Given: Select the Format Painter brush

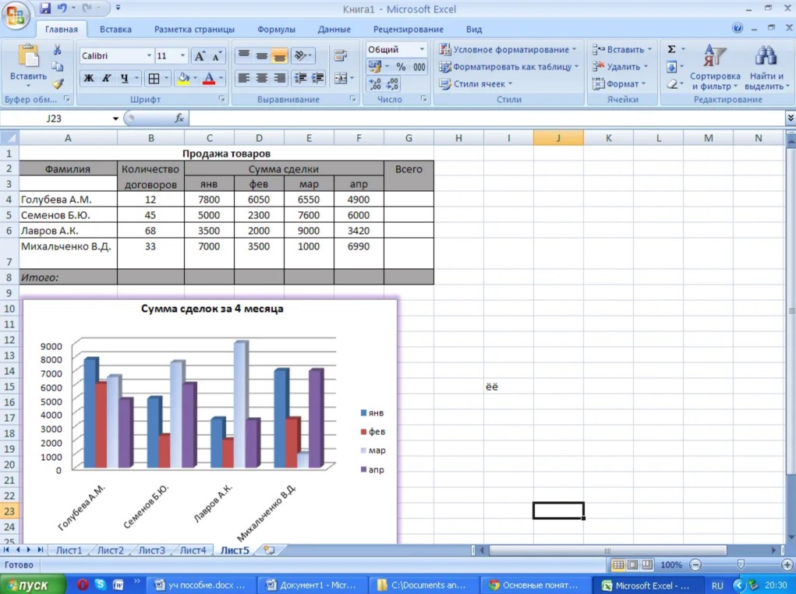Looking at the screenshot, I should tap(58, 83).
